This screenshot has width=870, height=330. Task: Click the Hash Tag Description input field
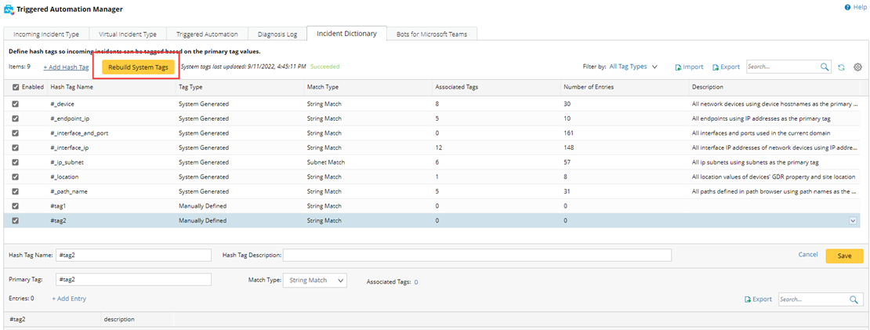[477, 255]
